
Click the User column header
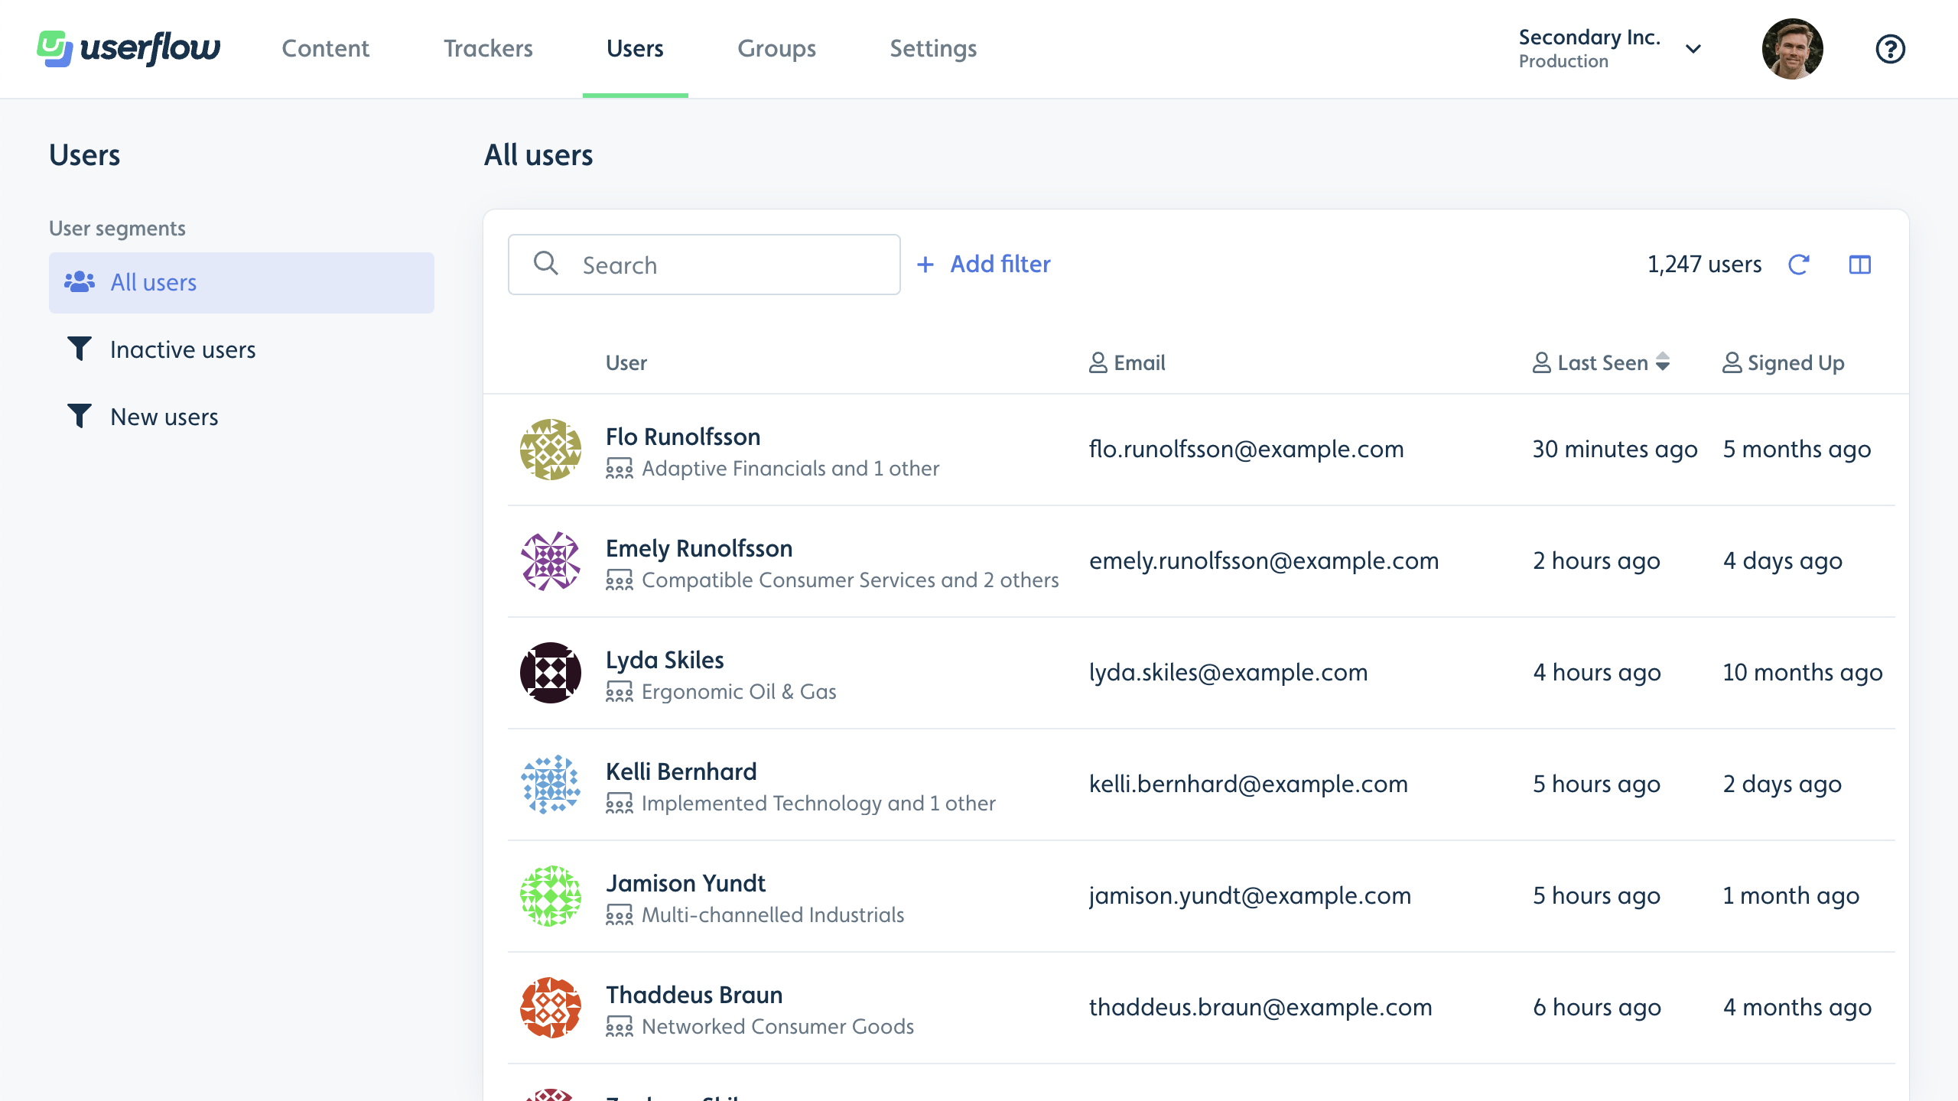(x=626, y=362)
